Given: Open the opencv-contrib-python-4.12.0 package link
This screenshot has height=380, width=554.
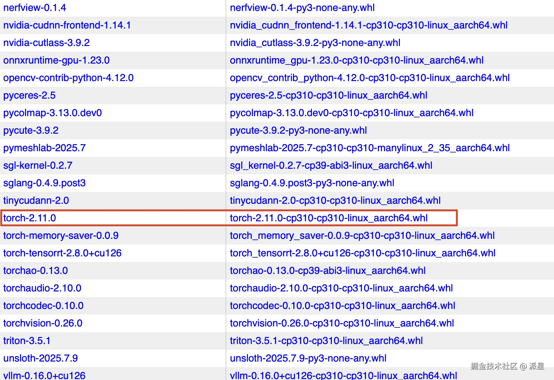Looking at the screenshot, I should pos(68,78).
